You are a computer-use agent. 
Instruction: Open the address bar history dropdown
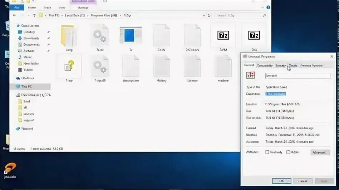(x=204, y=16)
